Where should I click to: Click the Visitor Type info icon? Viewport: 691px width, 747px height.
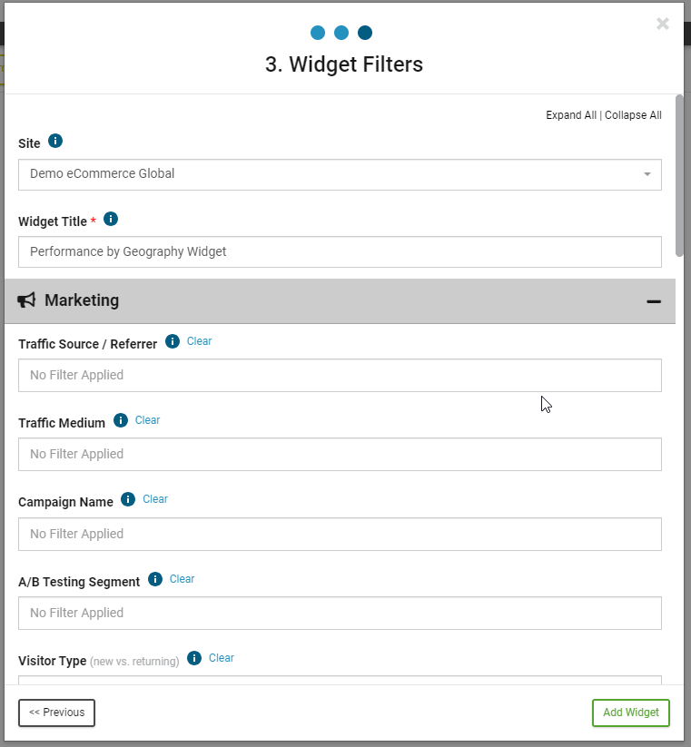(194, 659)
